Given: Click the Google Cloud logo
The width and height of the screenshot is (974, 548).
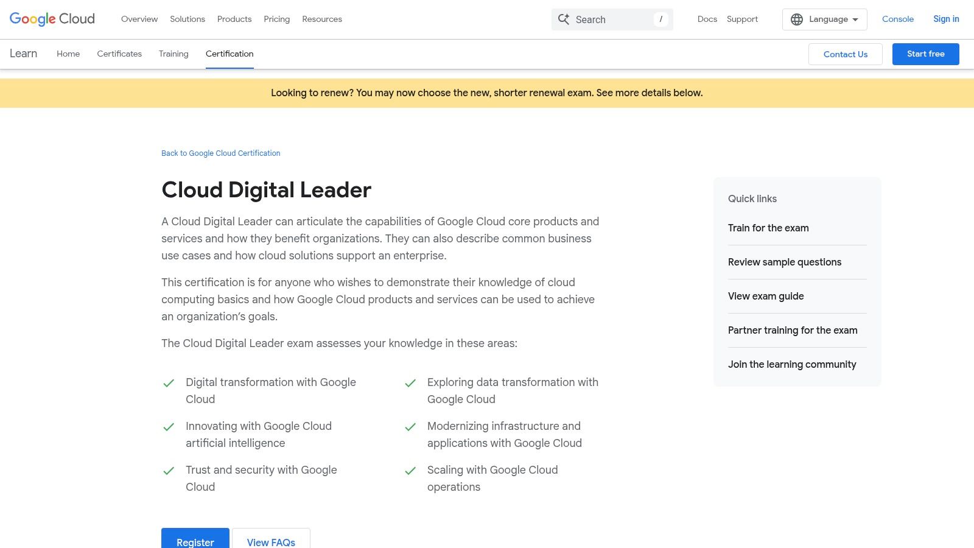Looking at the screenshot, I should click(x=52, y=19).
